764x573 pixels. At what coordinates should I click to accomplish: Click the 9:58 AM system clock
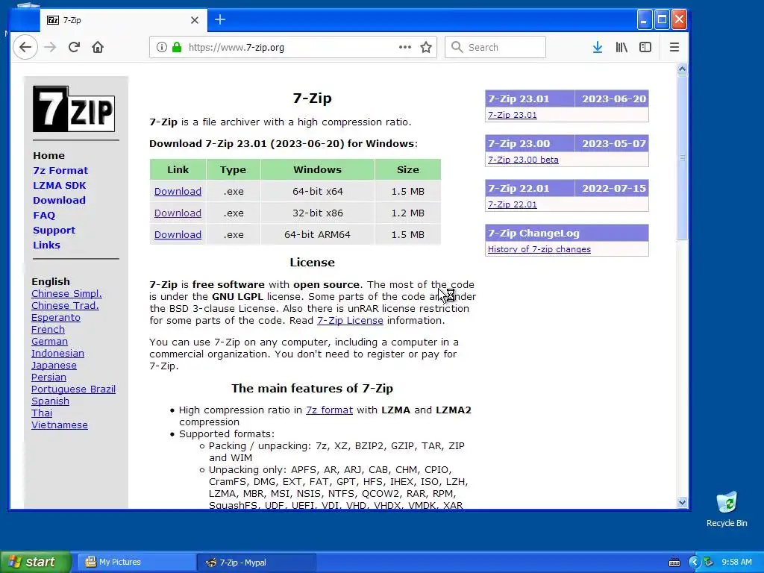[x=736, y=563]
